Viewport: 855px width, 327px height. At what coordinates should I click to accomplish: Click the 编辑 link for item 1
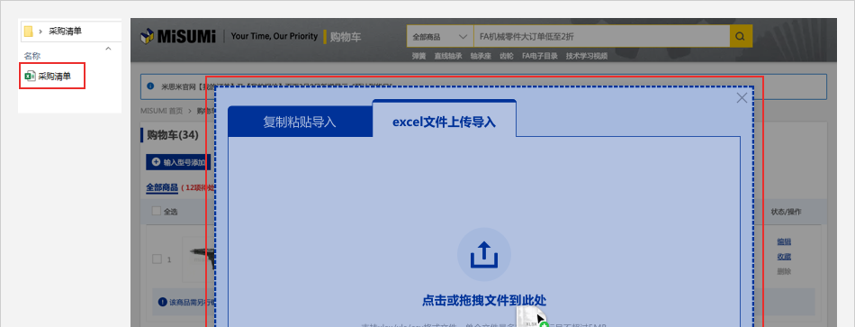coord(784,241)
